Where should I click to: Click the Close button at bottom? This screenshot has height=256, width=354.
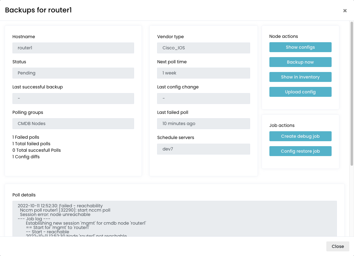tap(338, 246)
